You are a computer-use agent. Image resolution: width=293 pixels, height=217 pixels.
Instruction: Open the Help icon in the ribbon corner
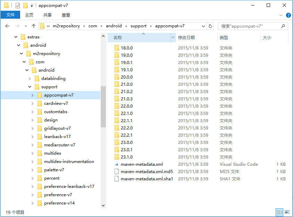288,15
